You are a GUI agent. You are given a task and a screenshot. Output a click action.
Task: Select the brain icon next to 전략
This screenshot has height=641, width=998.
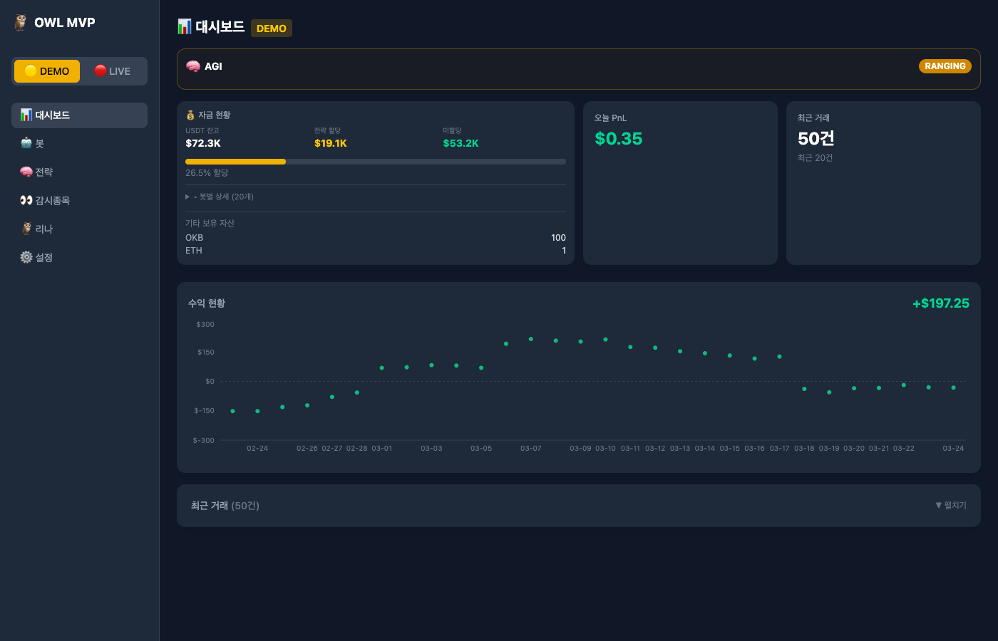(26, 172)
